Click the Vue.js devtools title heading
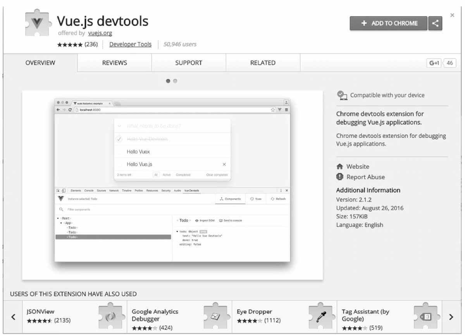 [x=103, y=21]
